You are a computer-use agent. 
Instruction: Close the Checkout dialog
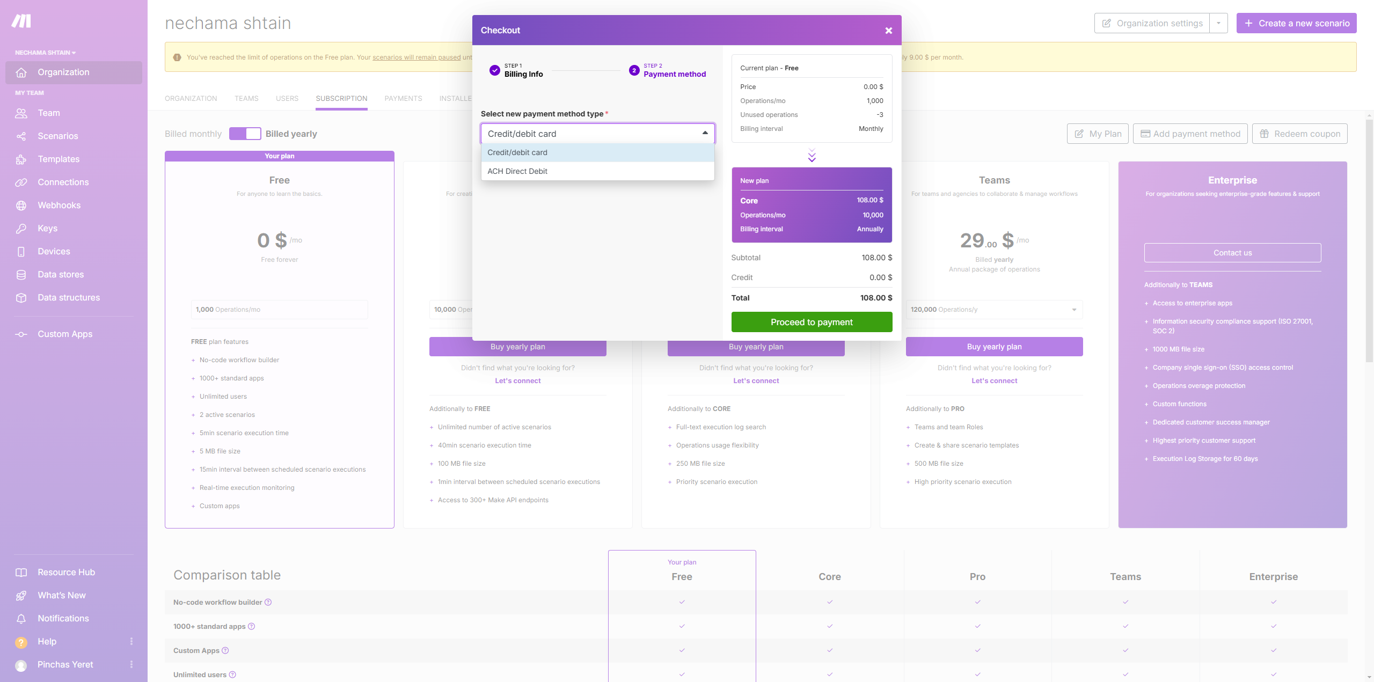(888, 31)
